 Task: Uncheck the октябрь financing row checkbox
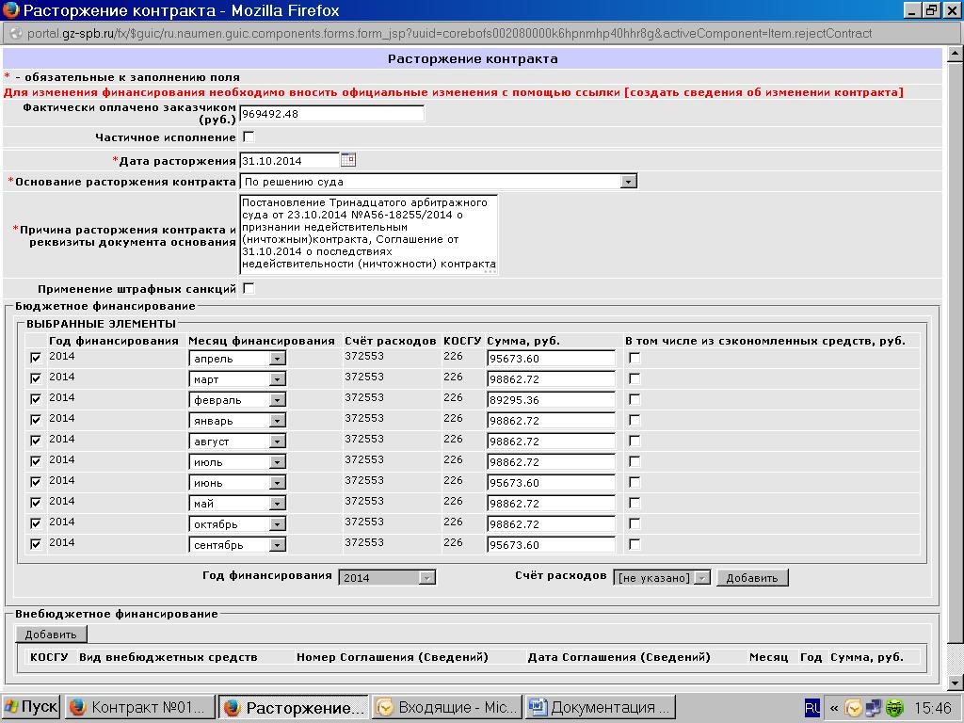pyautogui.click(x=36, y=523)
